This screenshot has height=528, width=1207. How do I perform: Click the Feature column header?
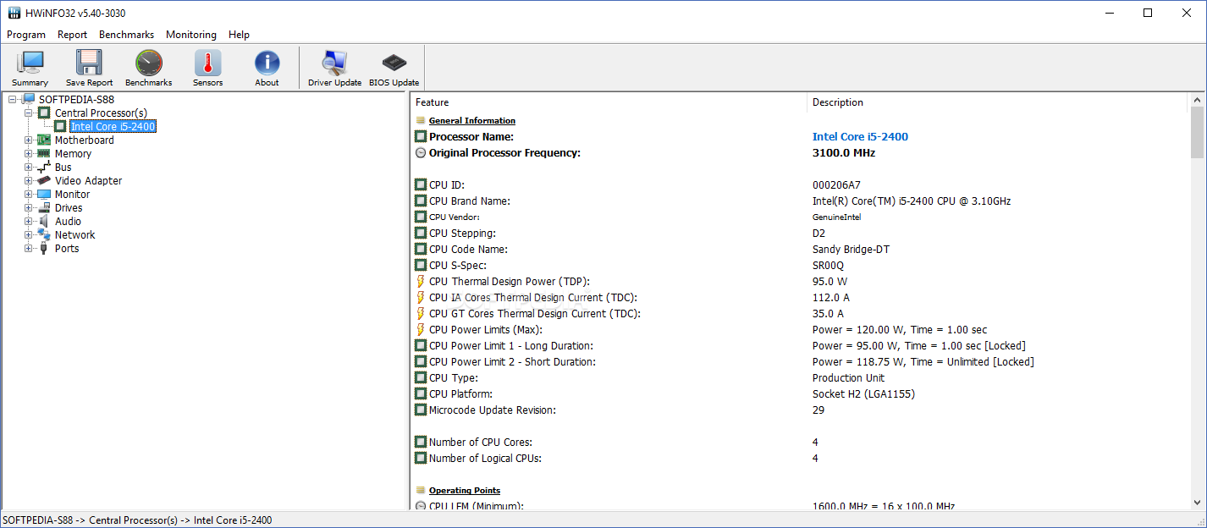point(609,102)
